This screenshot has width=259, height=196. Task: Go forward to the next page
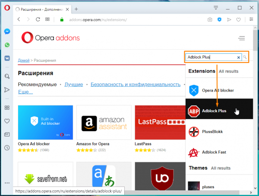[28, 19]
